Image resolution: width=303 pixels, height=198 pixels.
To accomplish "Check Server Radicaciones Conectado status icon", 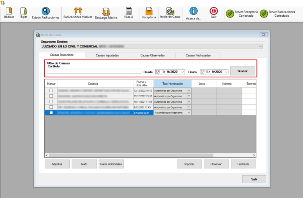I will tap(264, 14).
